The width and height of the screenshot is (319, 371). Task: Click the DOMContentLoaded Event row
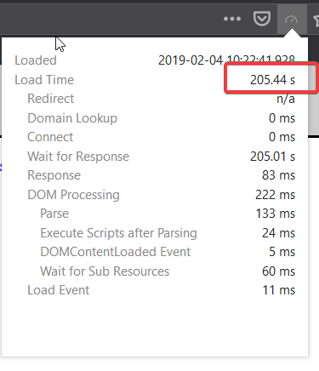[x=168, y=252]
